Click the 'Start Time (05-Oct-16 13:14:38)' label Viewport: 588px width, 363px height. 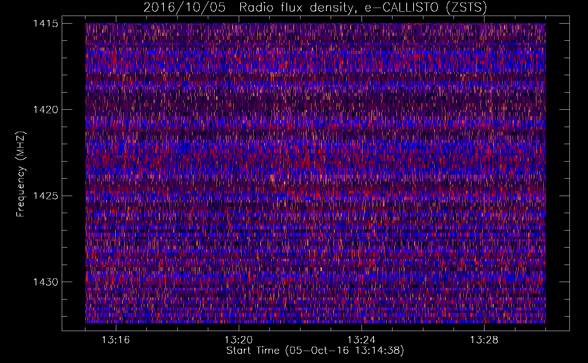point(315,351)
